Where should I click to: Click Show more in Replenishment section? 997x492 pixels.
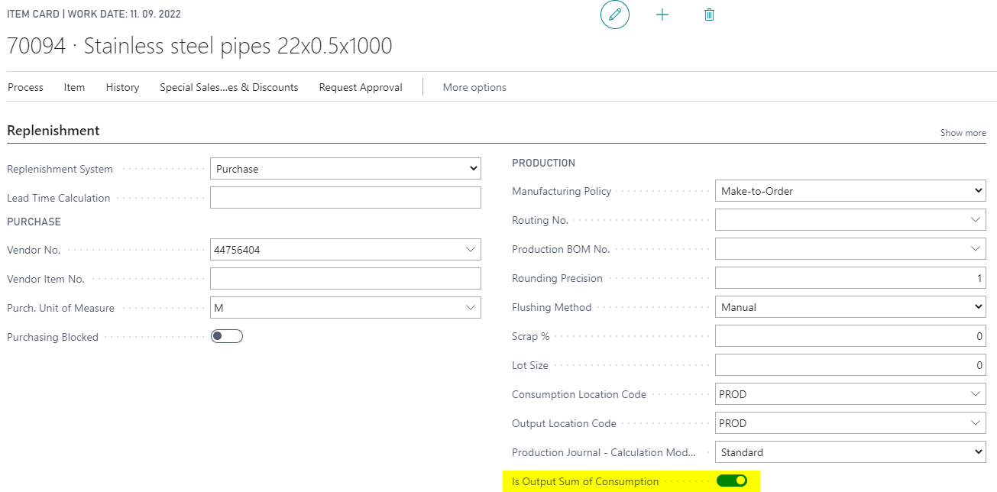pos(963,133)
